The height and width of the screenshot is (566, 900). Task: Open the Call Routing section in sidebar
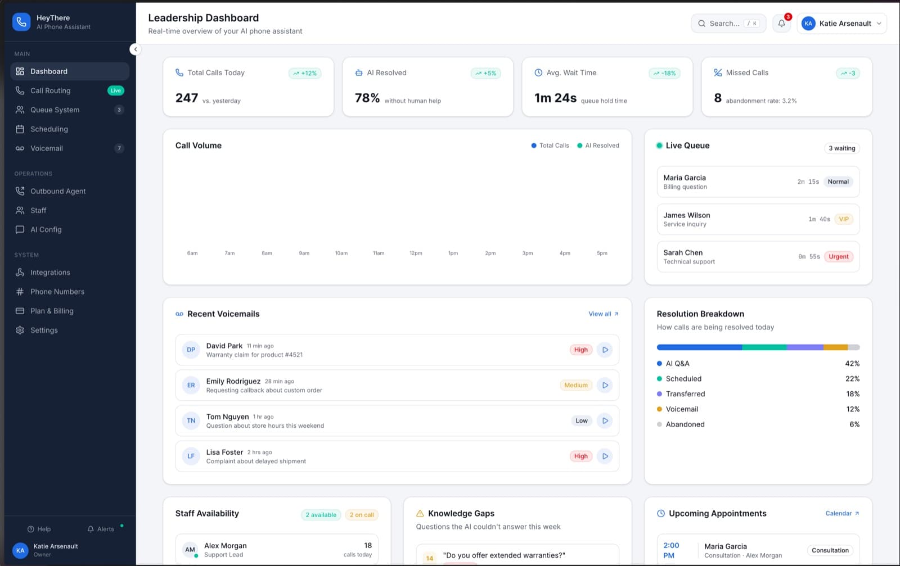tap(50, 90)
